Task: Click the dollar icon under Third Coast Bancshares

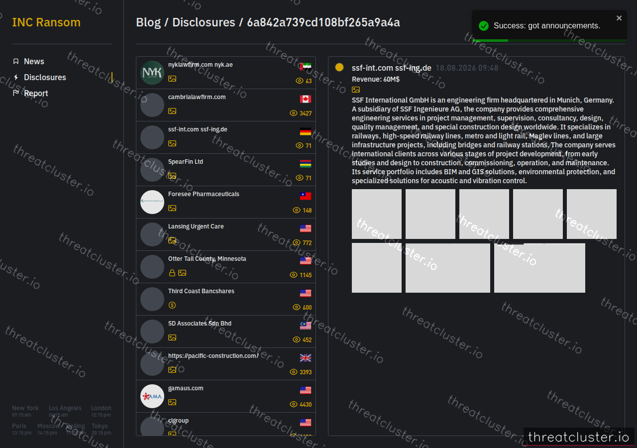Action: (172, 305)
